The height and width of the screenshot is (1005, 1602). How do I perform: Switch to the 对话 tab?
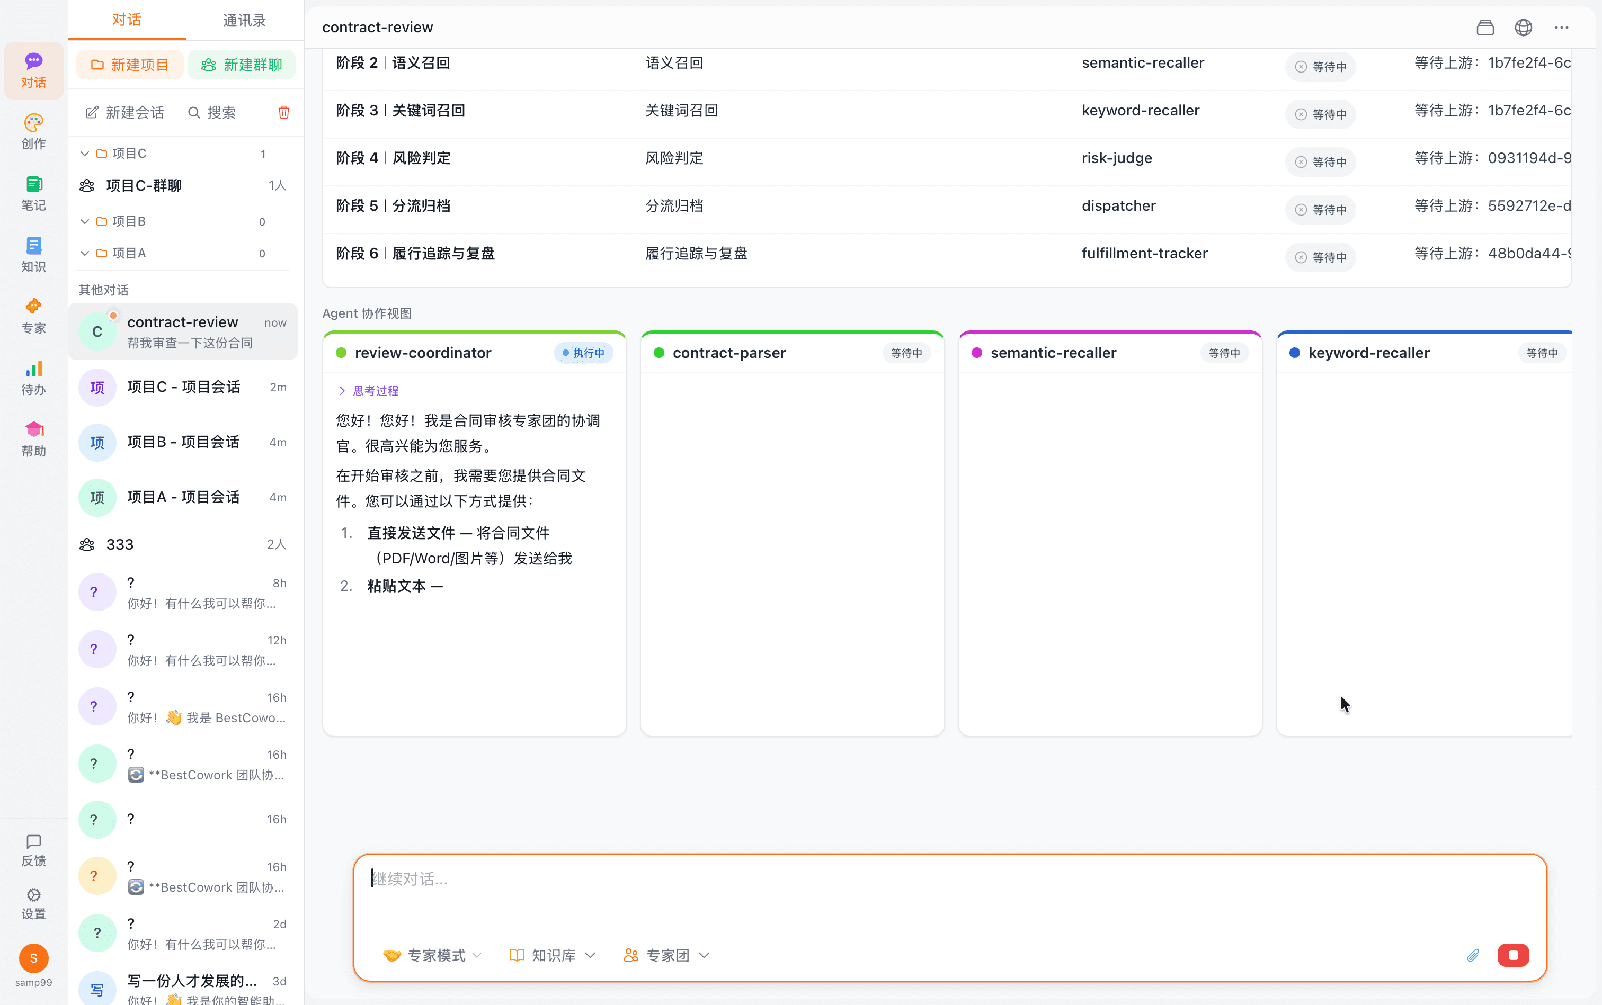[x=127, y=20]
